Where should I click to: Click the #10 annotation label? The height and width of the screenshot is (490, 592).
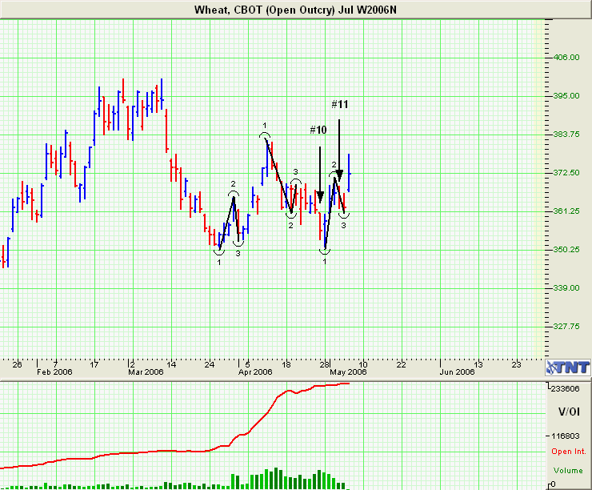click(318, 130)
